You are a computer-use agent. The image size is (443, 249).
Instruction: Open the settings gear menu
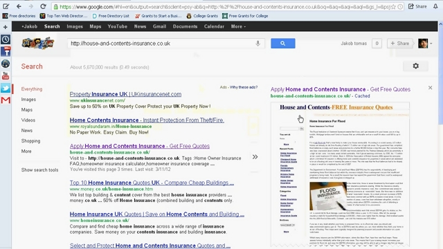(x=415, y=66)
